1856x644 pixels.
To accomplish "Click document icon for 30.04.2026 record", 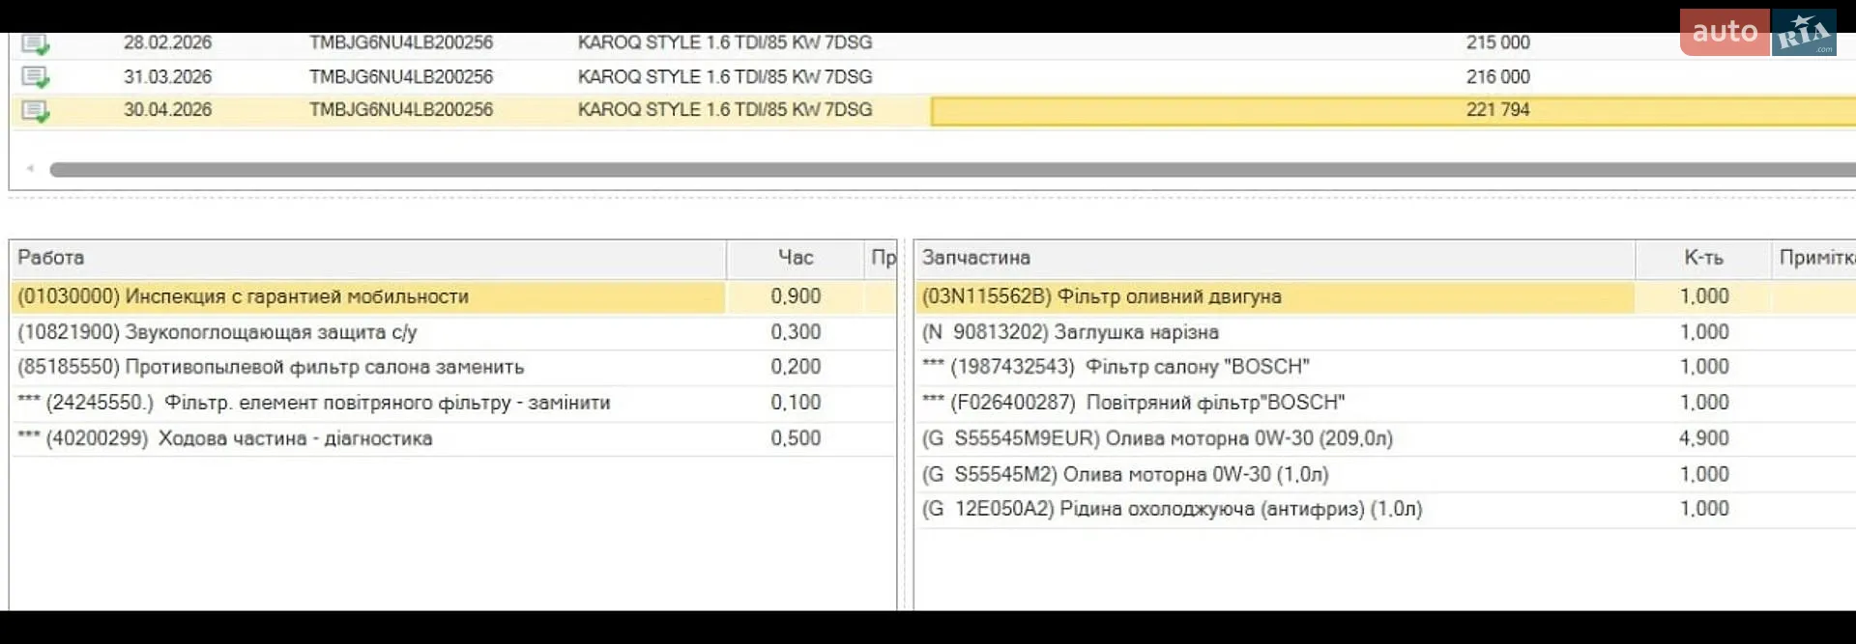I will tap(36, 111).
